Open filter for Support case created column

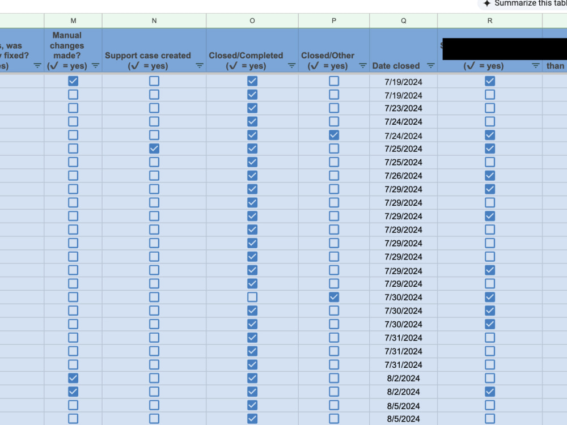[199, 66]
